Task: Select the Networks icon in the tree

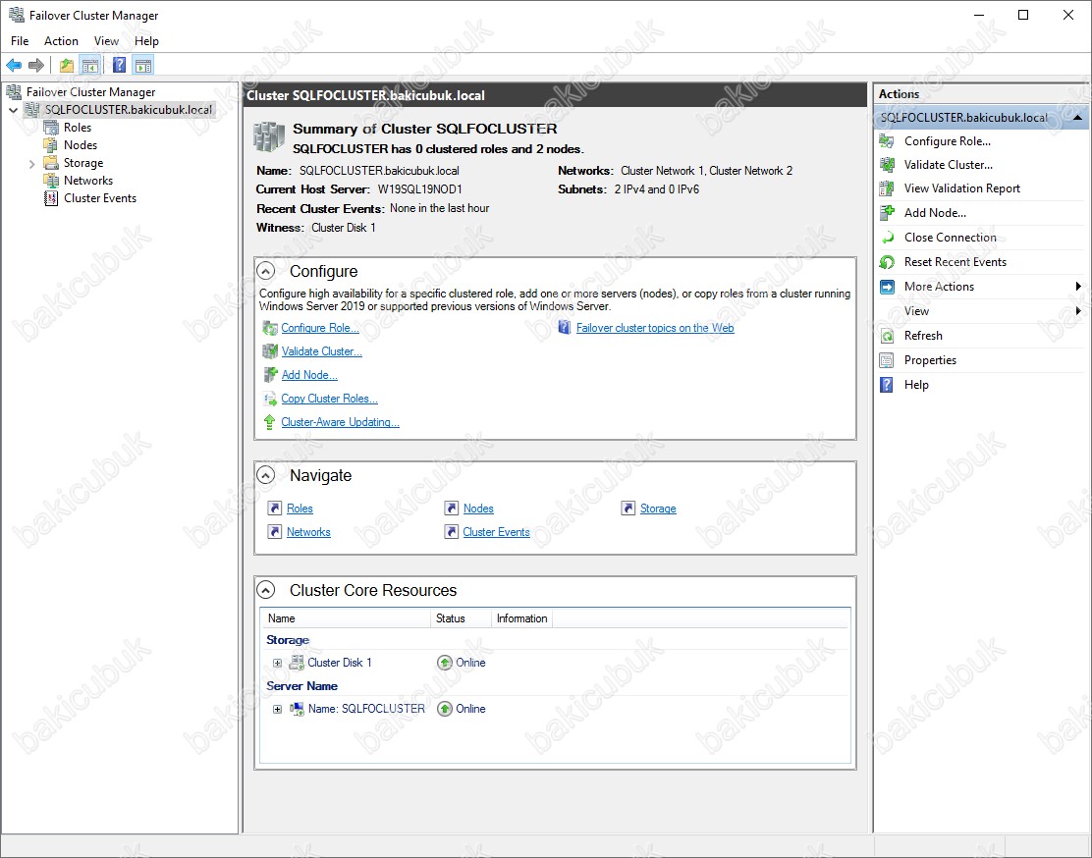Action: [x=51, y=181]
